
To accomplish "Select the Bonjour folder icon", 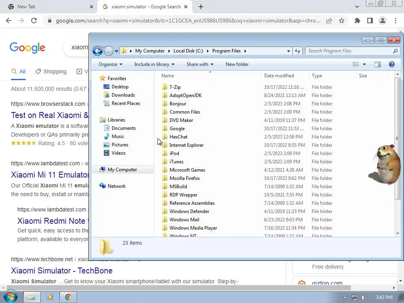I will click(x=165, y=104).
